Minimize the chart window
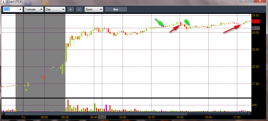 click(243, 1)
